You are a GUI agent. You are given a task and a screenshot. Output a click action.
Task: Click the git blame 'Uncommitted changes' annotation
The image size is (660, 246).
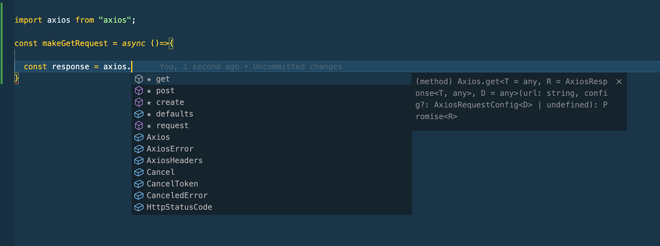[x=297, y=67]
